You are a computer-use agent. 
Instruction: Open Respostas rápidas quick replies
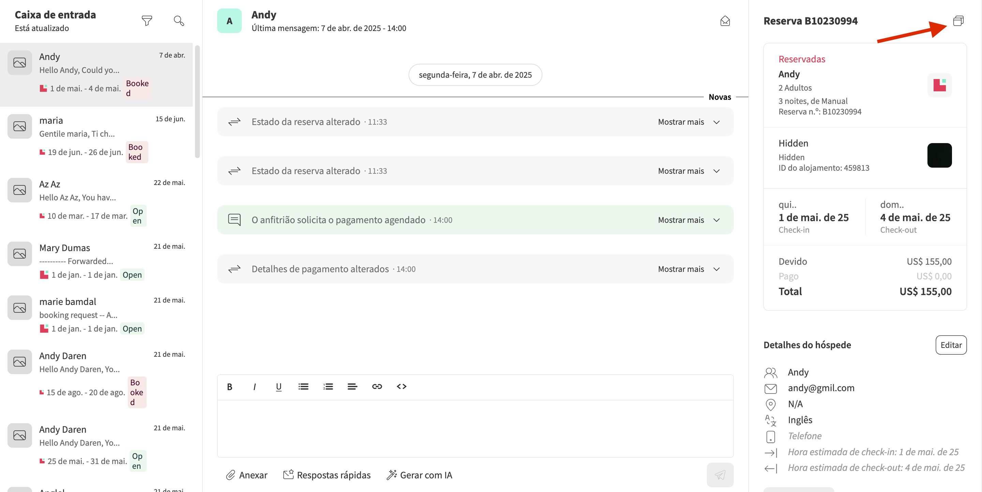pos(327,475)
